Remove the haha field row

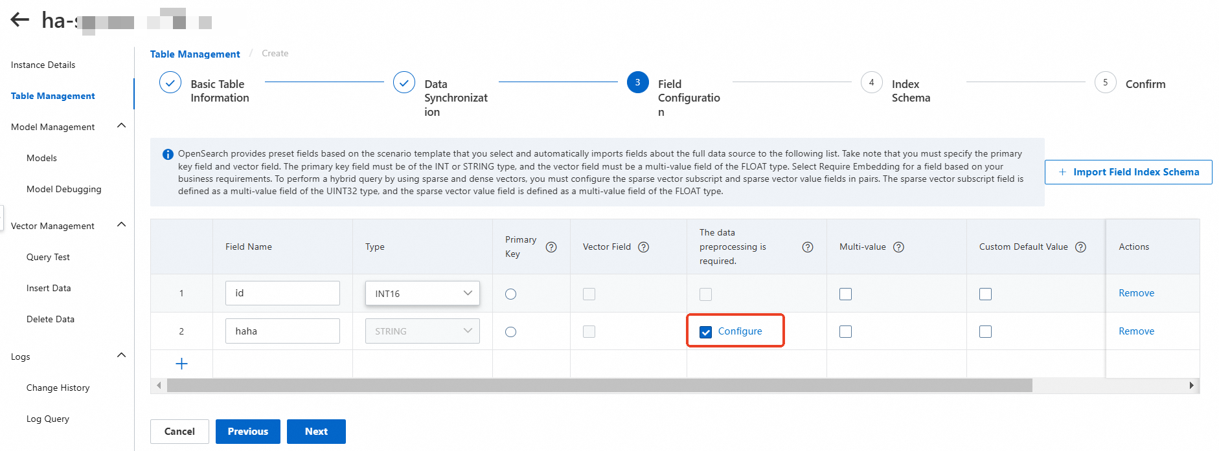tap(1136, 331)
